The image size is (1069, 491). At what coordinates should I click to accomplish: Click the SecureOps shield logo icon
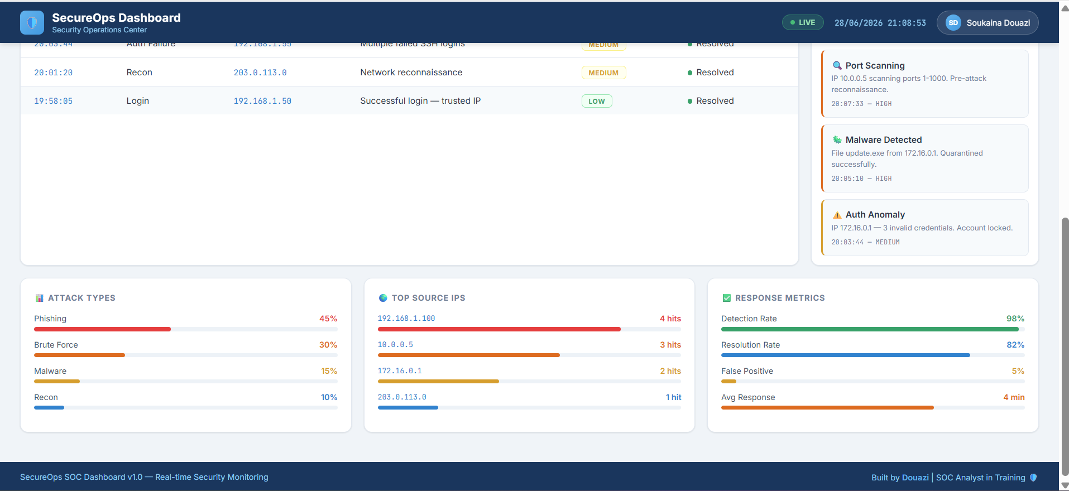tap(32, 23)
